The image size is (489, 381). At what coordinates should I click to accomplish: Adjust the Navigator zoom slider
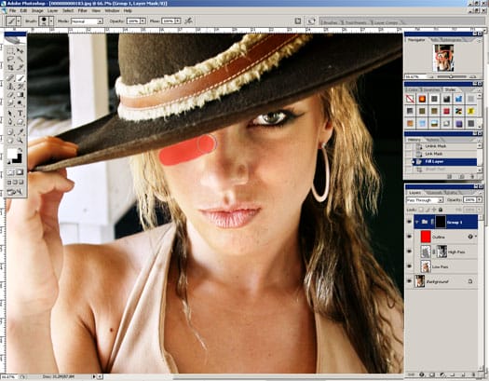tap(451, 76)
